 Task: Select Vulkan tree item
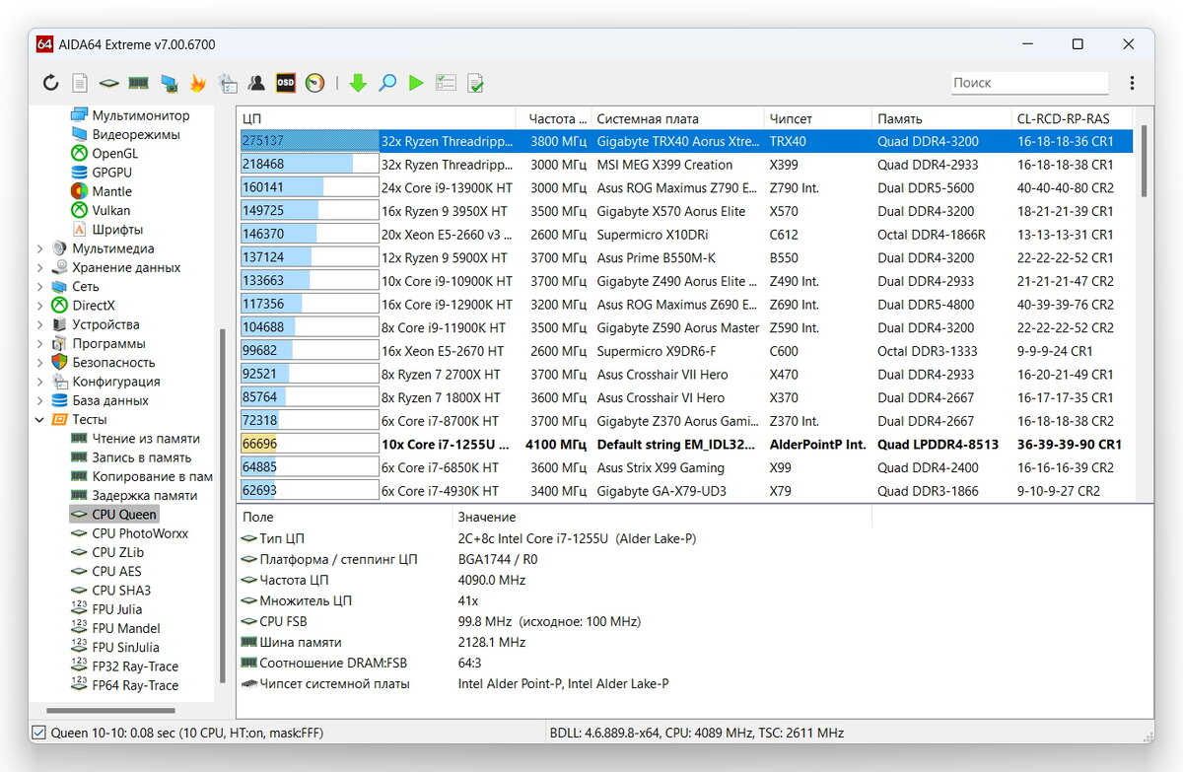coord(111,210)
